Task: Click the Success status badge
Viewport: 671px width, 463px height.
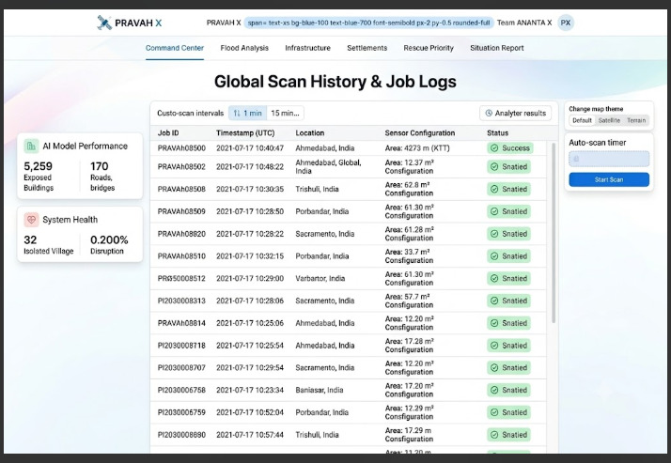Action: click(510, 148)
